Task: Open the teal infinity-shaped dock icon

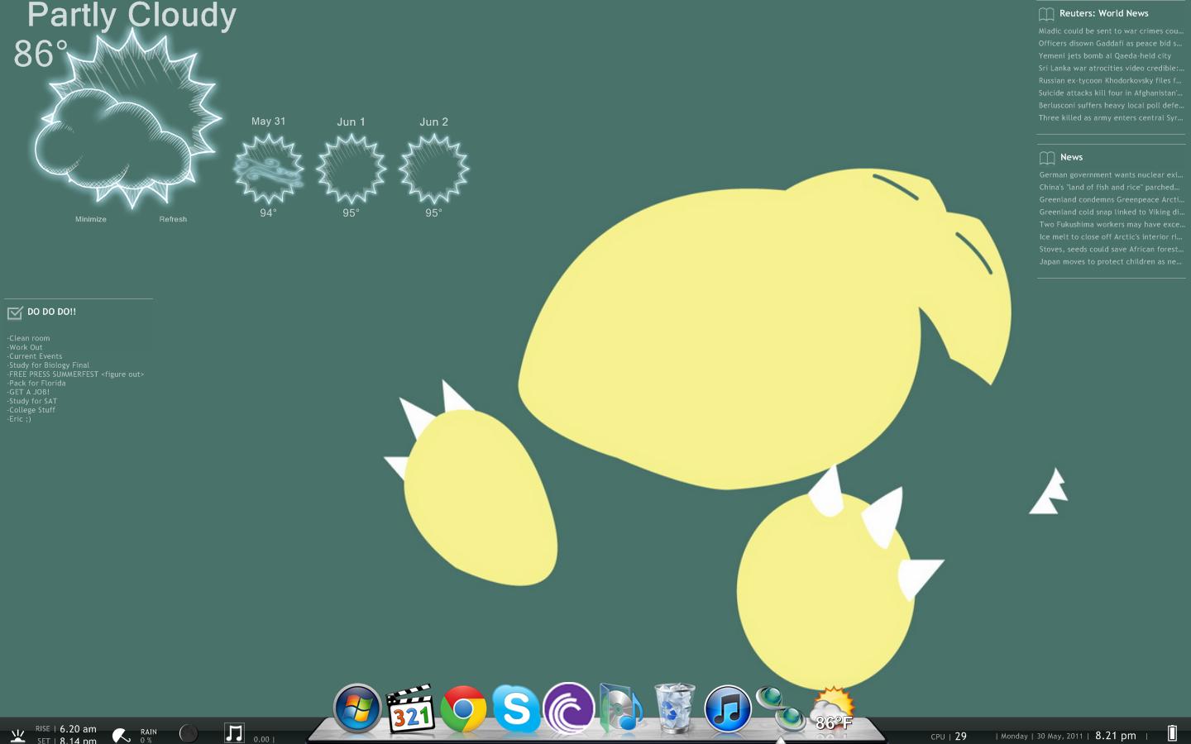Action: coord(781,709)
